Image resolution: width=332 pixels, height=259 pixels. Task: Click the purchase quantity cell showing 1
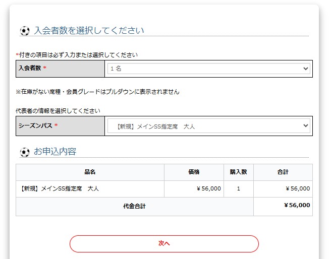(x=238, y=189)
